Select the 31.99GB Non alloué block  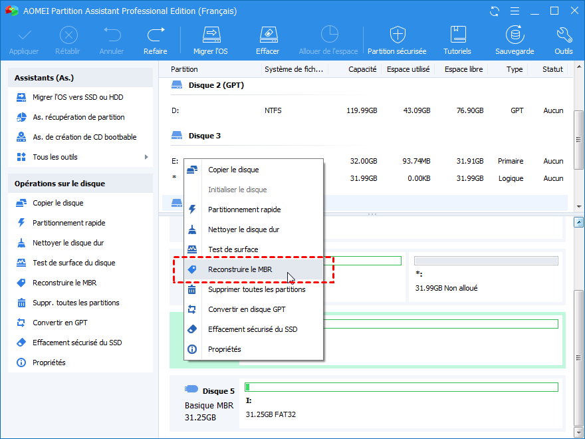pyautogui.click(x=486, y=277)
